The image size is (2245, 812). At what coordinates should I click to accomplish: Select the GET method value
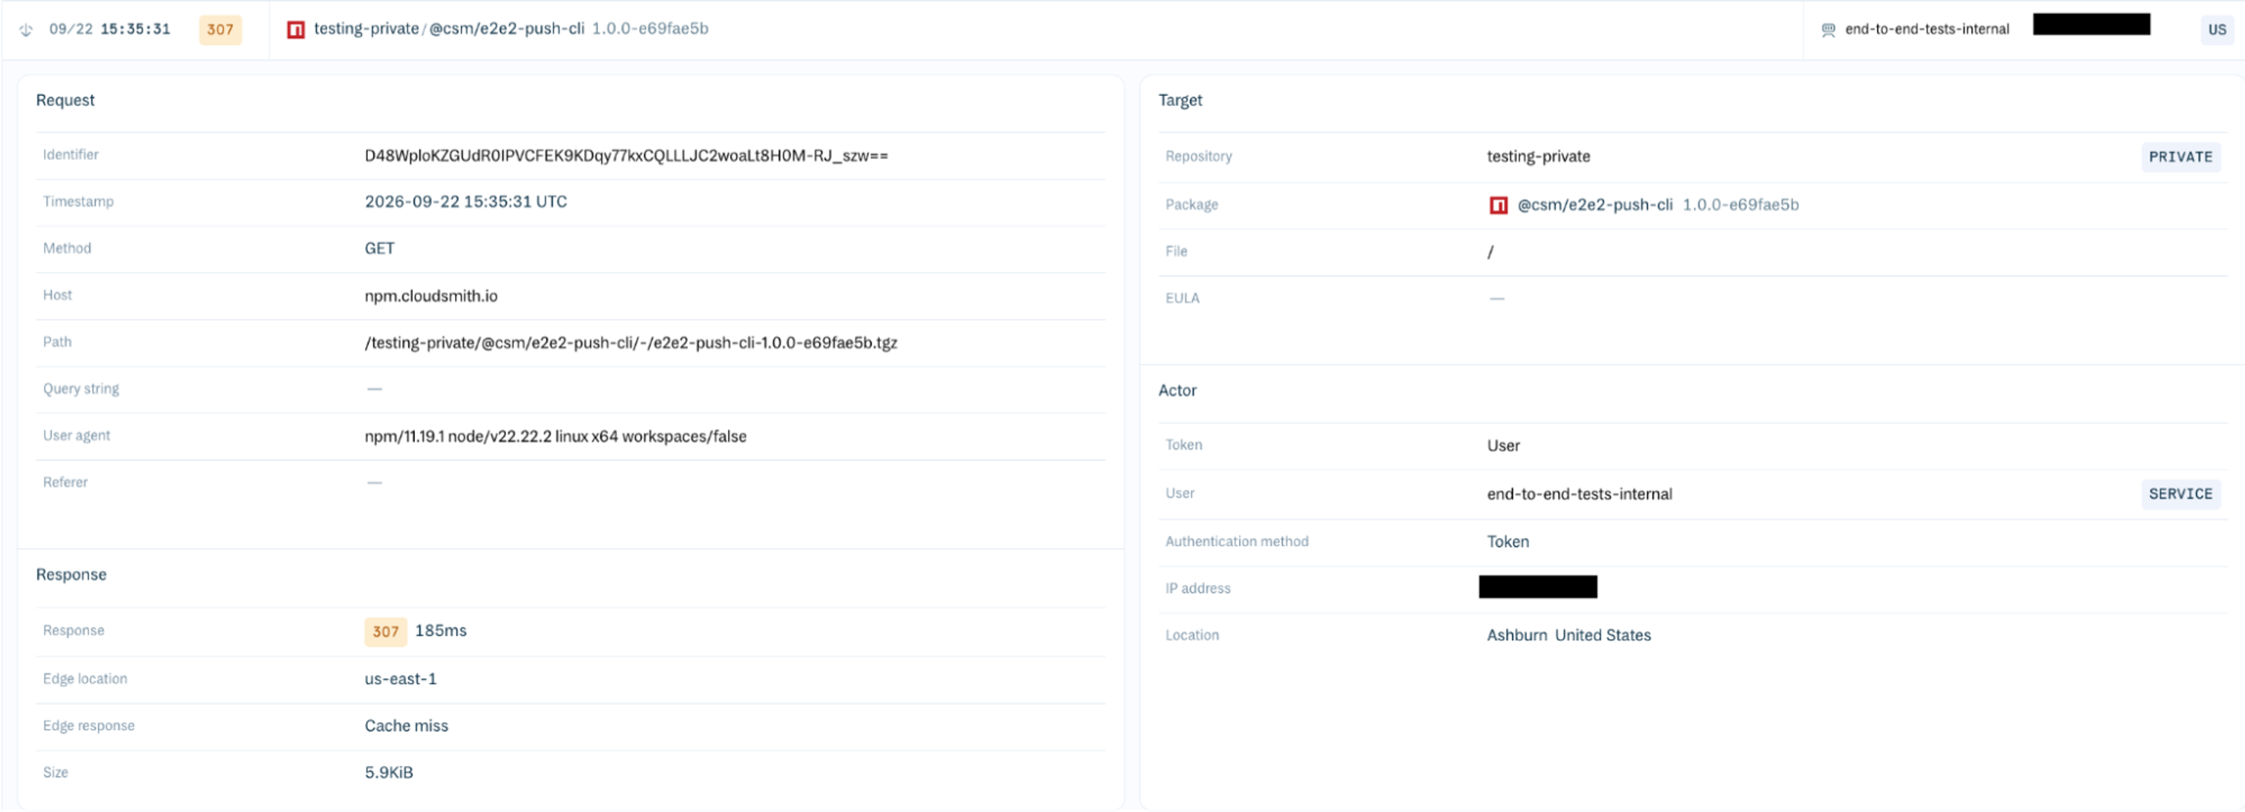coord(379,249)
